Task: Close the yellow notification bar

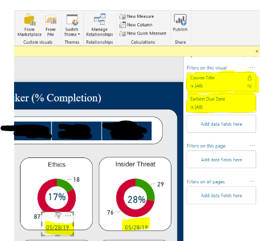Action: 257,51
